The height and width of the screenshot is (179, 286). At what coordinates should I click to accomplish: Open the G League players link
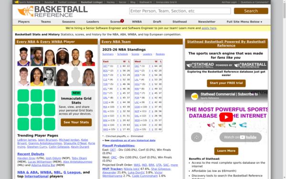[72, 172]
